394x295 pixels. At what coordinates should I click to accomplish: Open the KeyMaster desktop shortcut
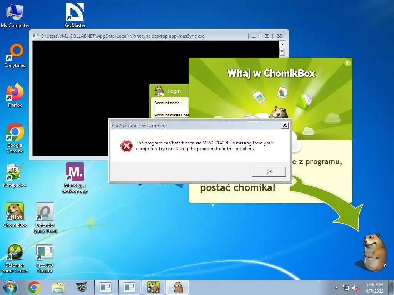tap(75, 15)
